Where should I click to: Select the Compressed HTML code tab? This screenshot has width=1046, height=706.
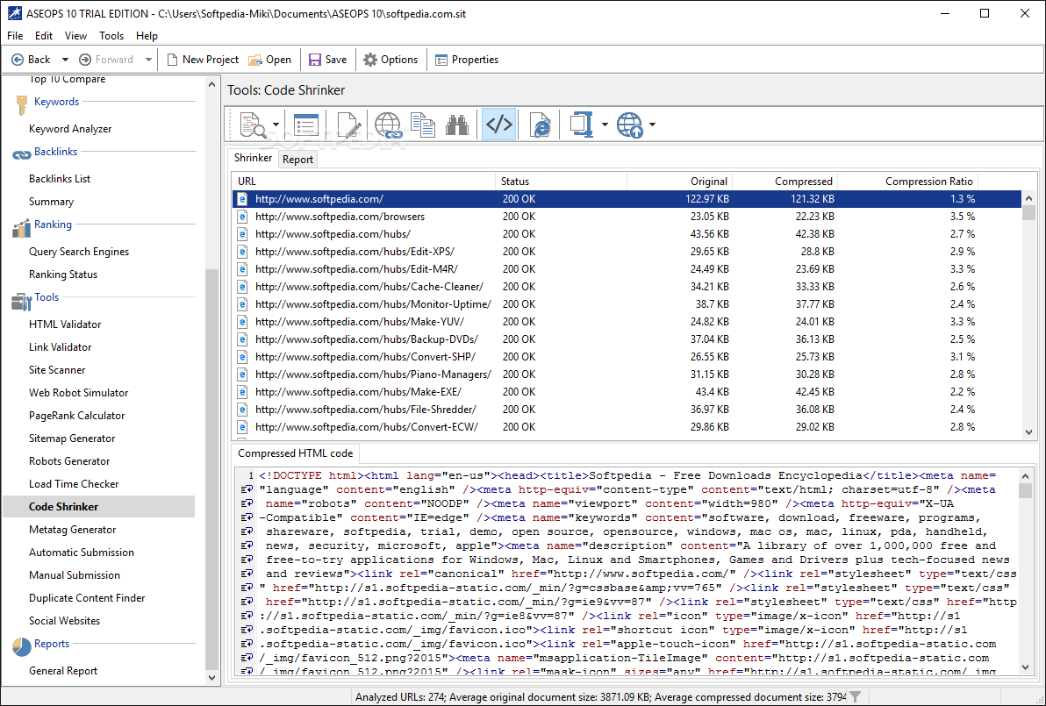295,453
